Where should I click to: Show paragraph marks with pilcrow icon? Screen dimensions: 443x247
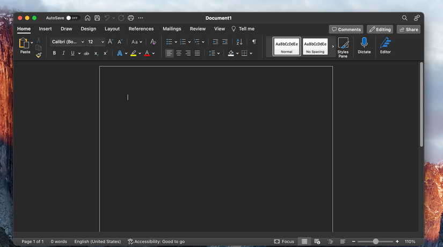tap(254, 42)
